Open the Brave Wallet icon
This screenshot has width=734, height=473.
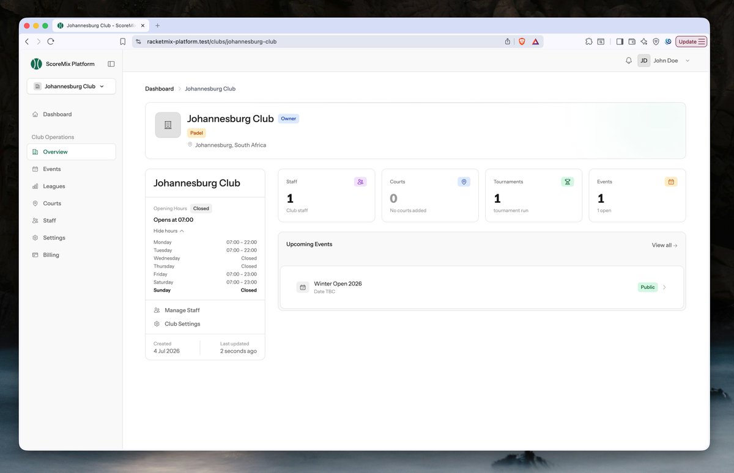point(632,42)
